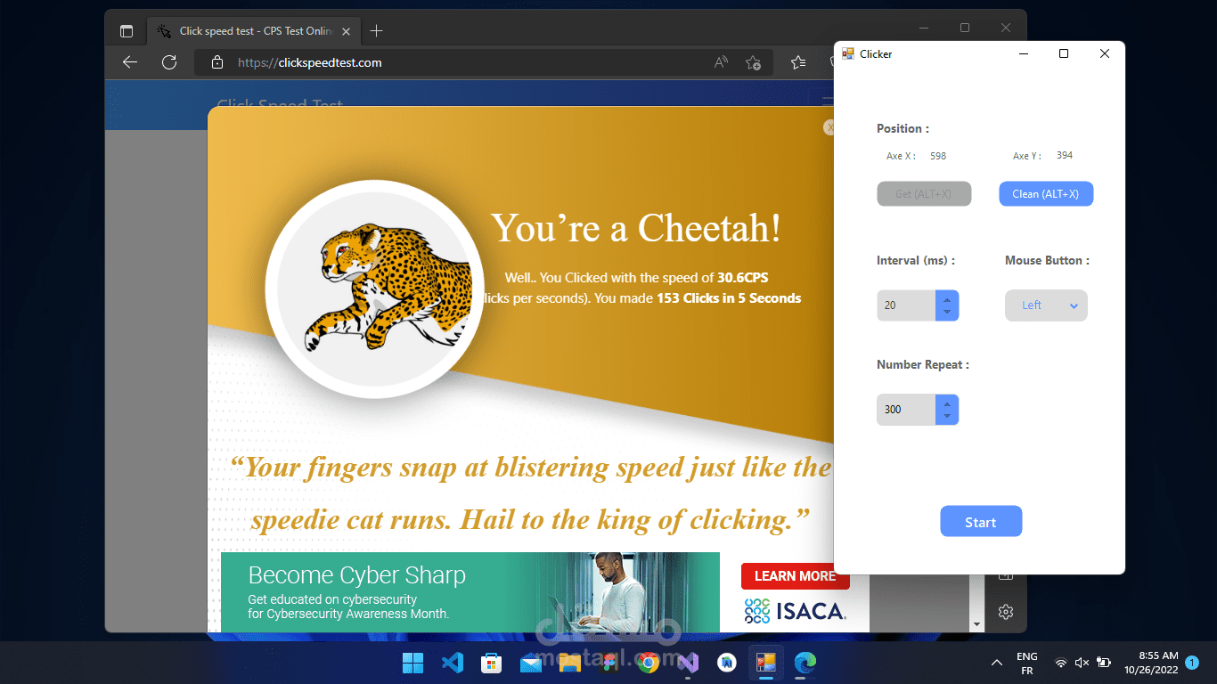Viewport: 1217px width, 684px height.
Task: Close the Click speed test tab
Action: pyautogui.click(x=346, y=31)
